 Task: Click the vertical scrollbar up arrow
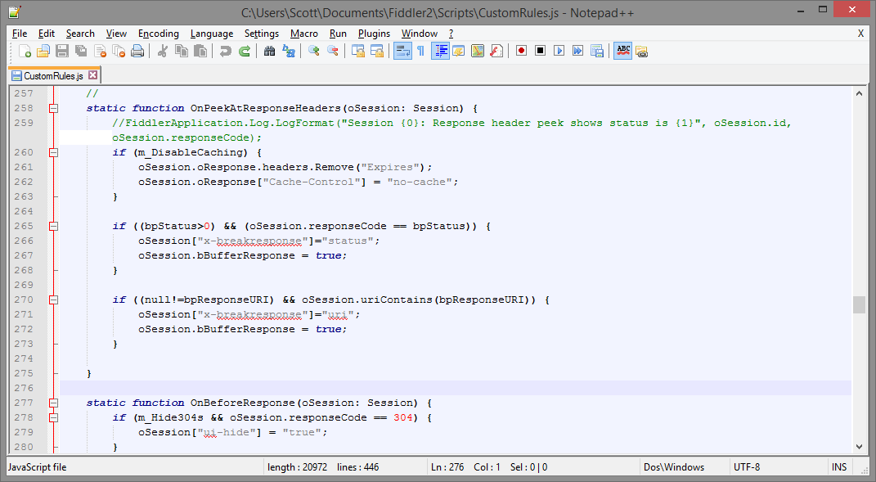click(x=860, y=93)
